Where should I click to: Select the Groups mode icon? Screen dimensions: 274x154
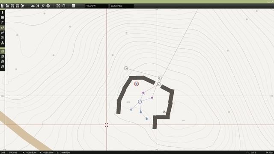tap(3, 18)
